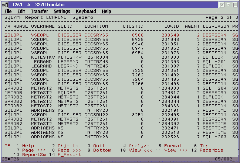
Task: Click LUWID value 1284392
Action: [169, 124]
